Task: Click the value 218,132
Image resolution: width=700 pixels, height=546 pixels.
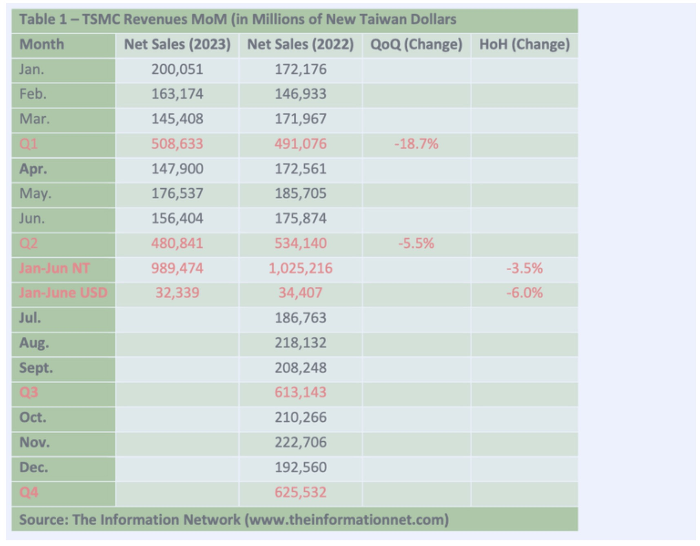Action: (x=301, y=343)
